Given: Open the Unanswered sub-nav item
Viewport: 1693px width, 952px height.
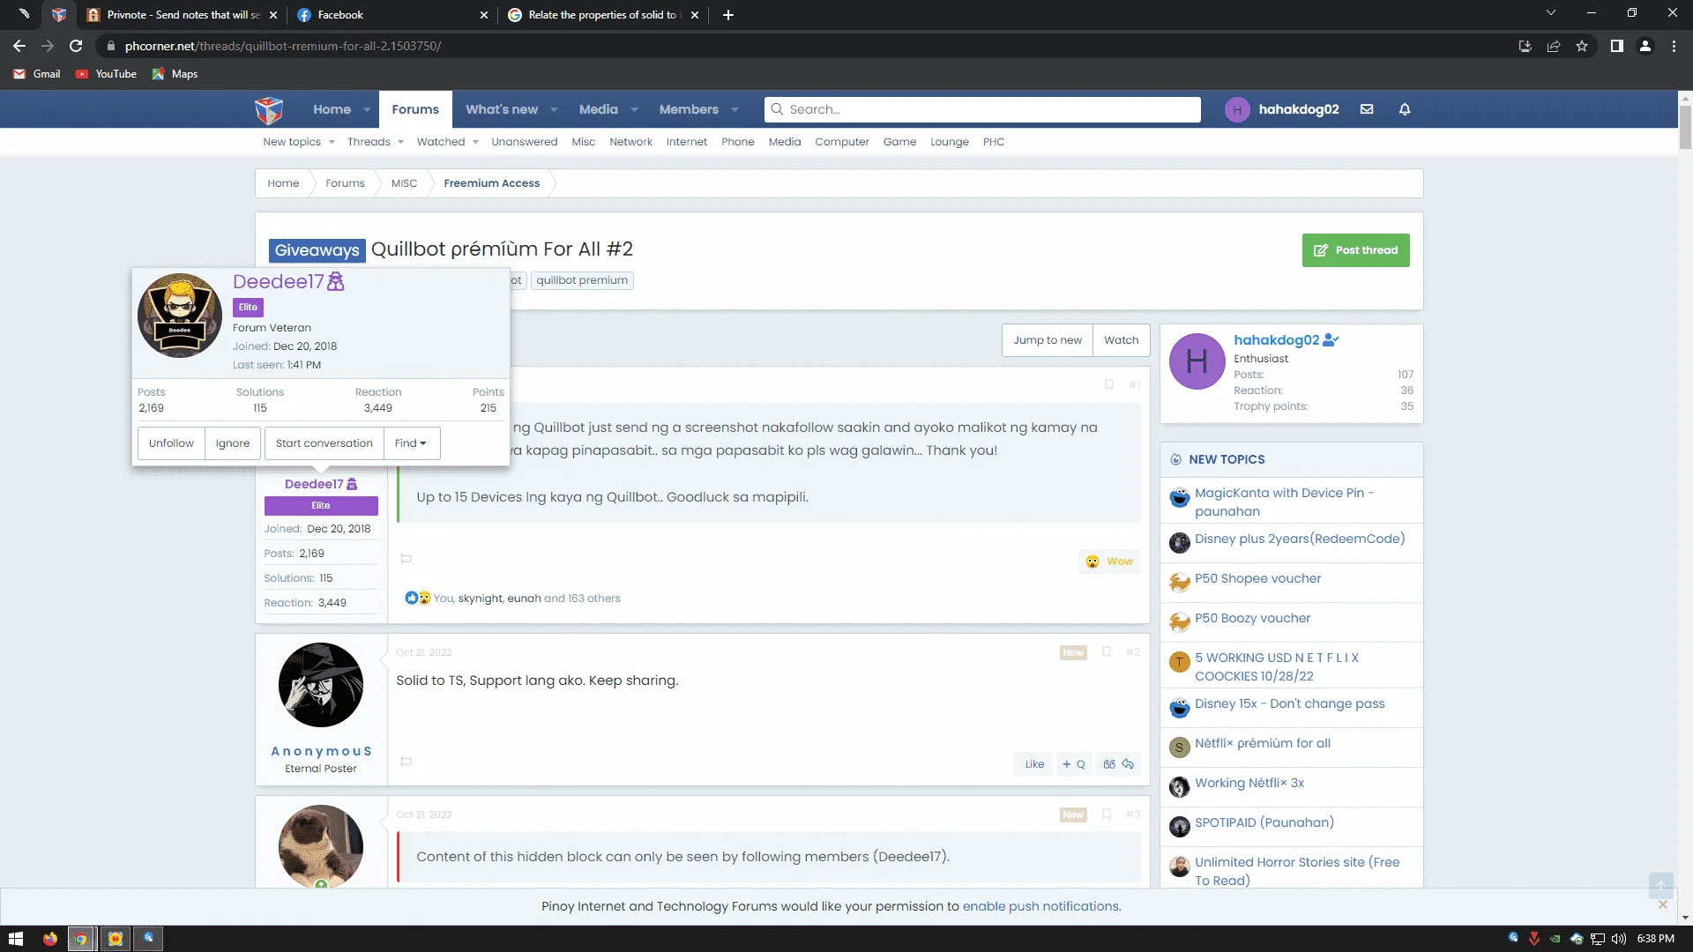Looking at the screenshot, I should click(525, 142).
